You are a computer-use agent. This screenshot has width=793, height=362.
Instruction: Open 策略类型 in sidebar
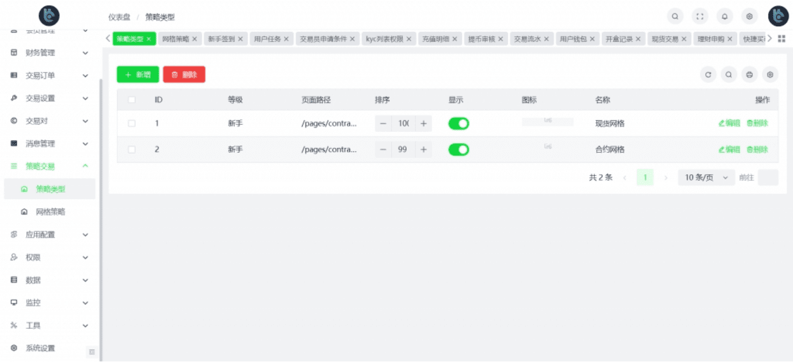[x=50, y=189]
